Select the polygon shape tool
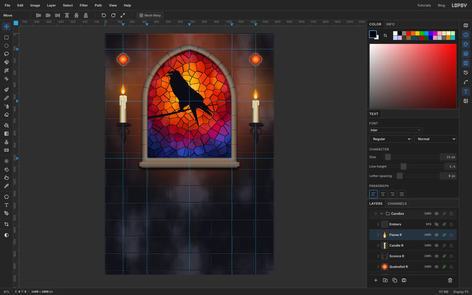The height and width of the screenshot is (295, 472). [6, 197]
